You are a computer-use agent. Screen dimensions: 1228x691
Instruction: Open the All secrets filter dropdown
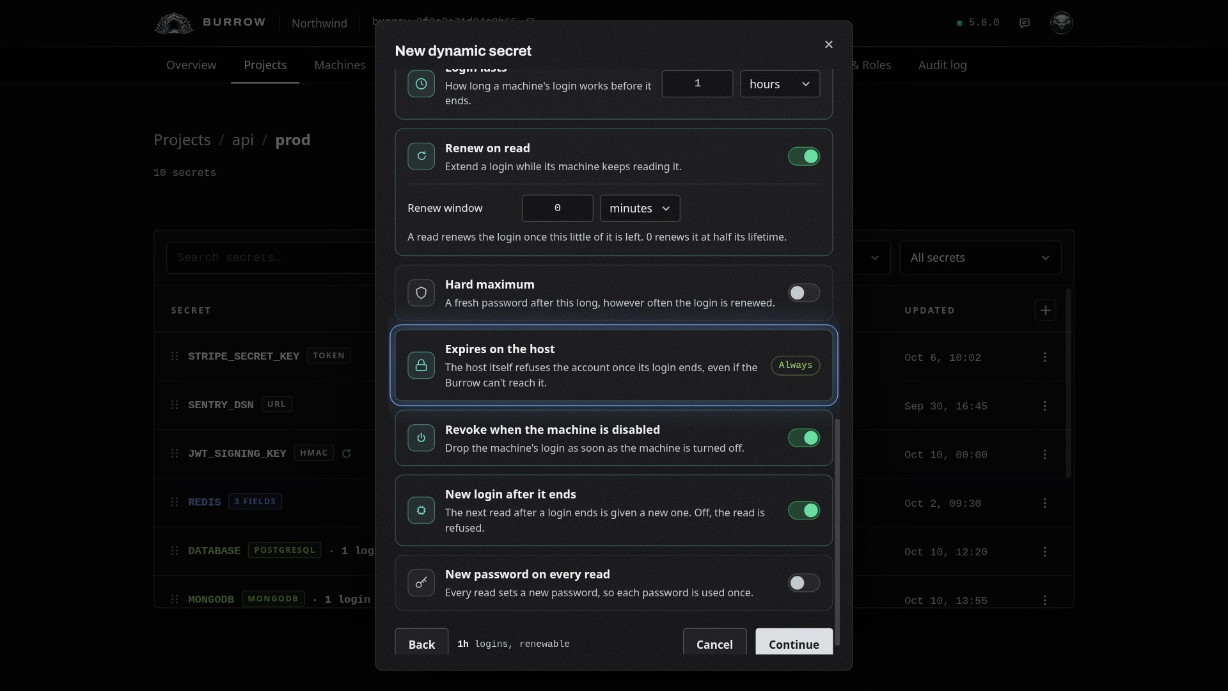[x=980, y=258]
